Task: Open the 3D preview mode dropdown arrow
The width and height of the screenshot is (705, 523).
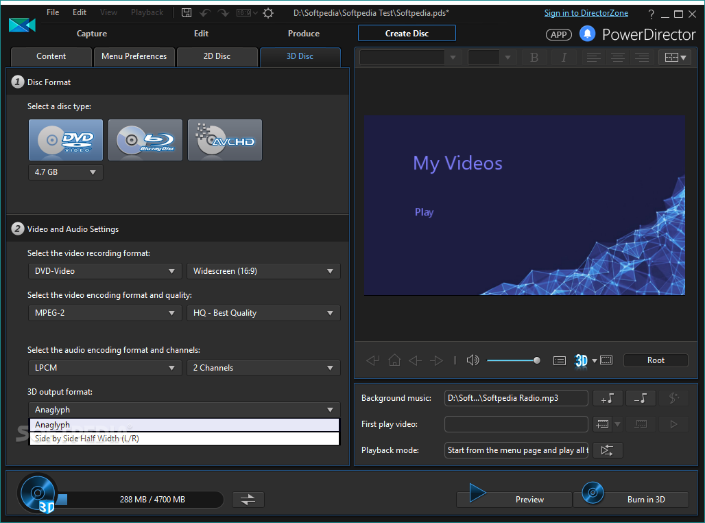Action: (x=595, y=360)
